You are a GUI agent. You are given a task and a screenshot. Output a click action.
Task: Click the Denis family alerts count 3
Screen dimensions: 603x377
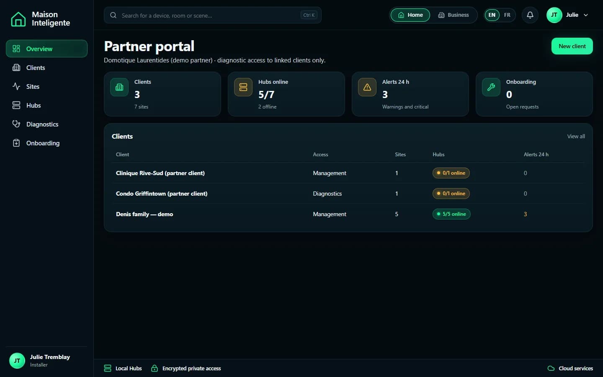[525, 214]
